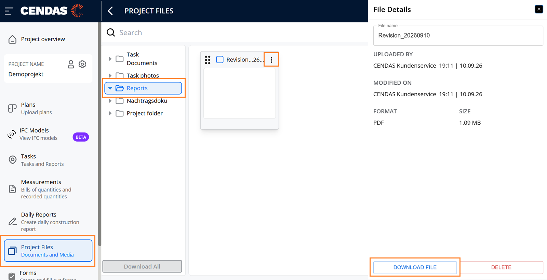
Task: Click the Tasks location pin icon
Action: [x=12, y=160]
